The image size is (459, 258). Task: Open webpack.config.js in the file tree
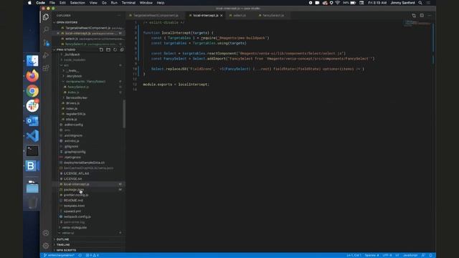(x=77, y=216)
